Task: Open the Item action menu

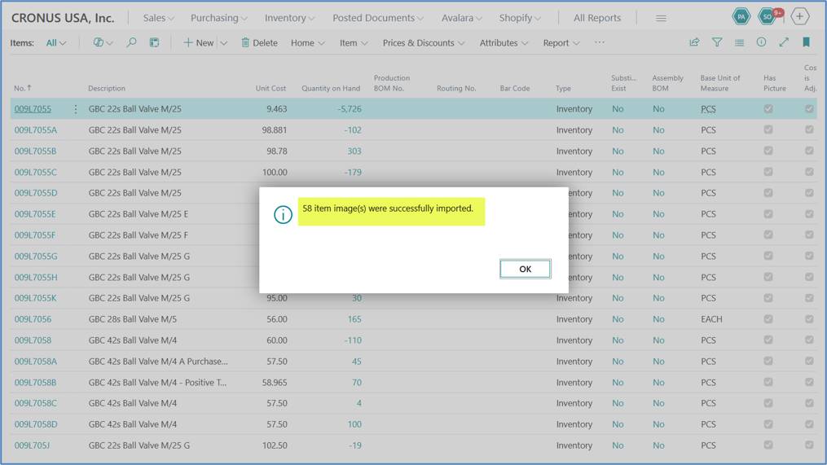Action: click(354, 42)
